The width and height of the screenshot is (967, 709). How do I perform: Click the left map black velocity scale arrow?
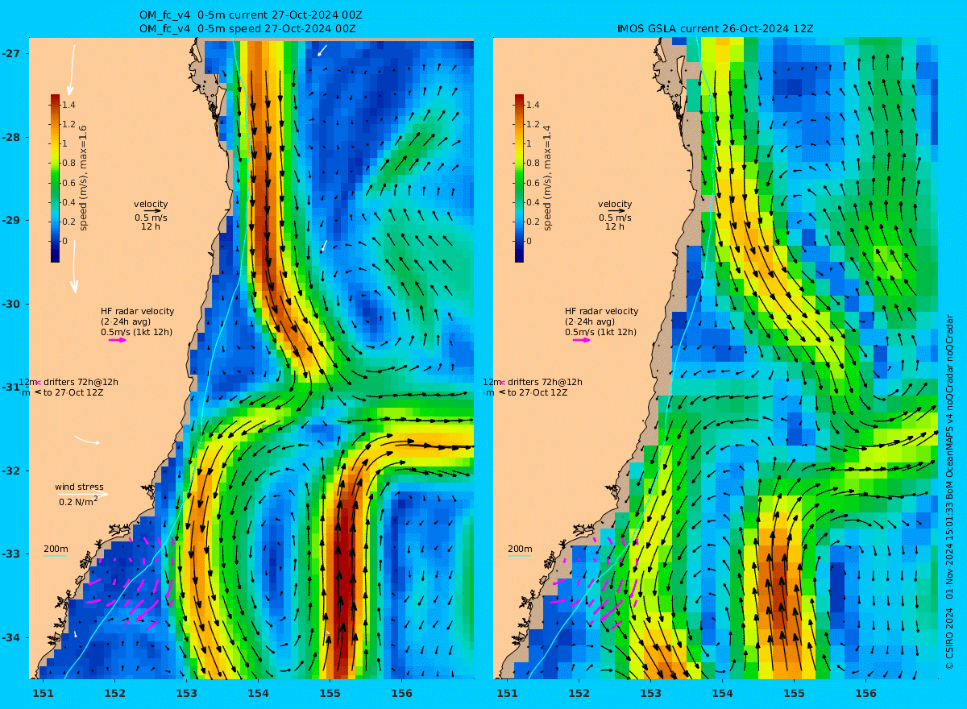153,211
